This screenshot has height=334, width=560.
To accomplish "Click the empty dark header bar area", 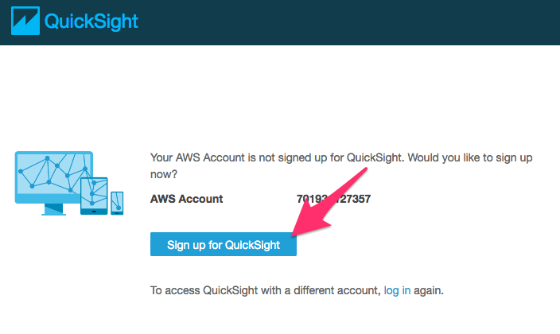I will point(358,22).
